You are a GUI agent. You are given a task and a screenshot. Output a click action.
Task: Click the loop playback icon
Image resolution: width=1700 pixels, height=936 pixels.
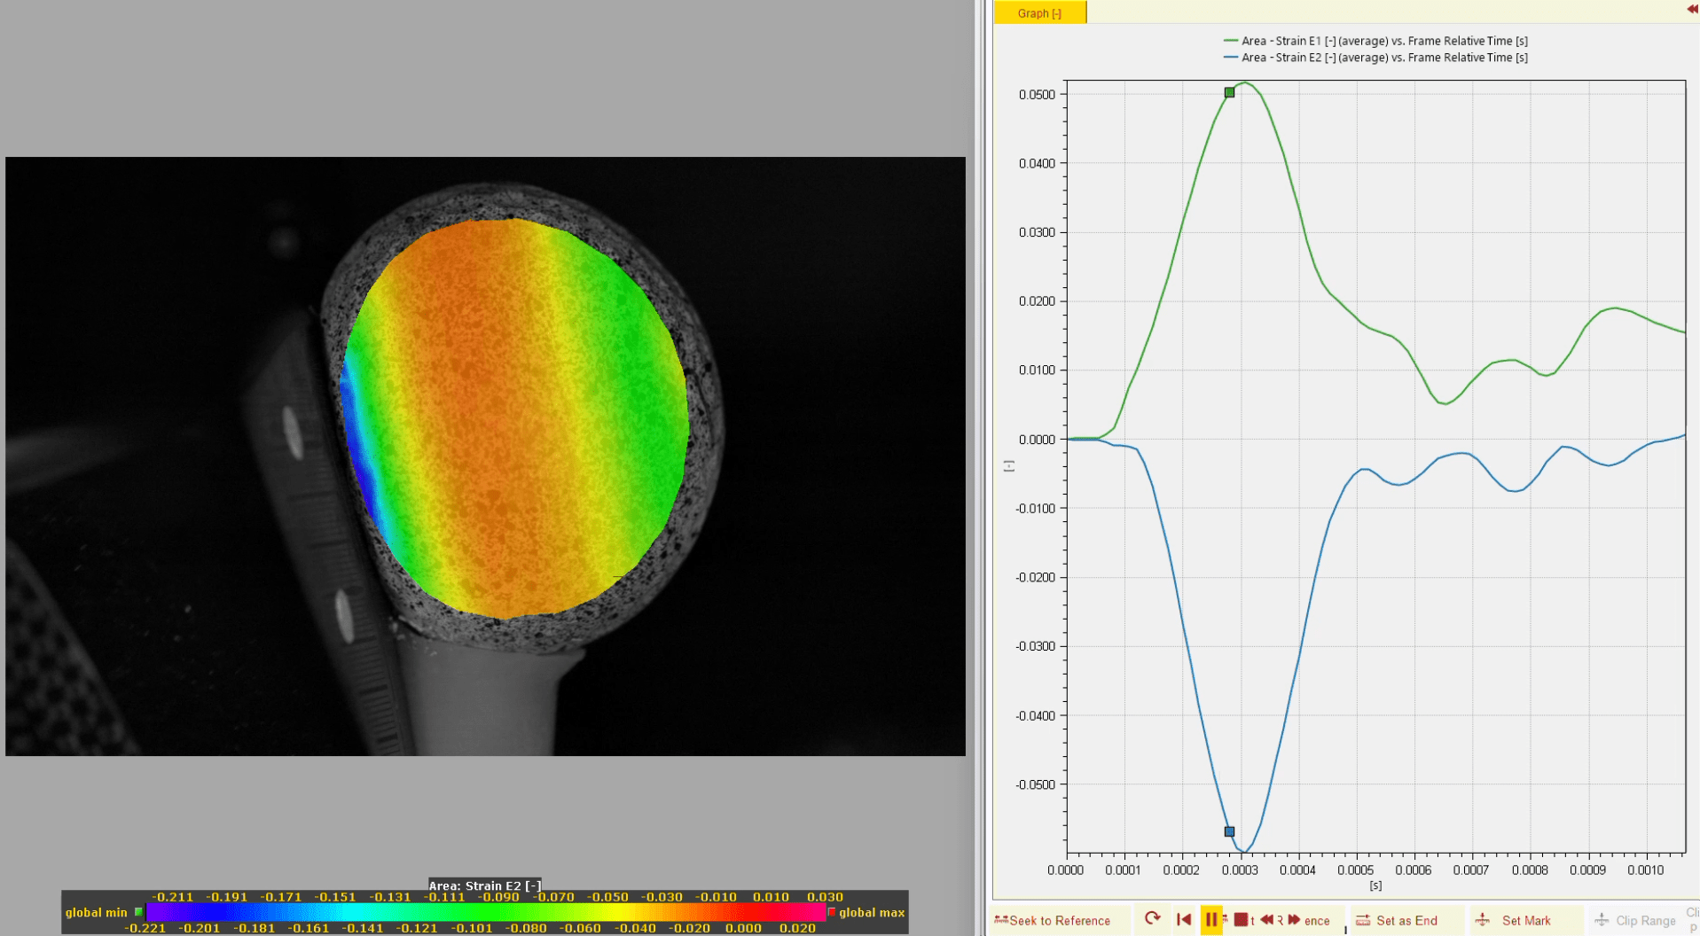click(1152, 919)
